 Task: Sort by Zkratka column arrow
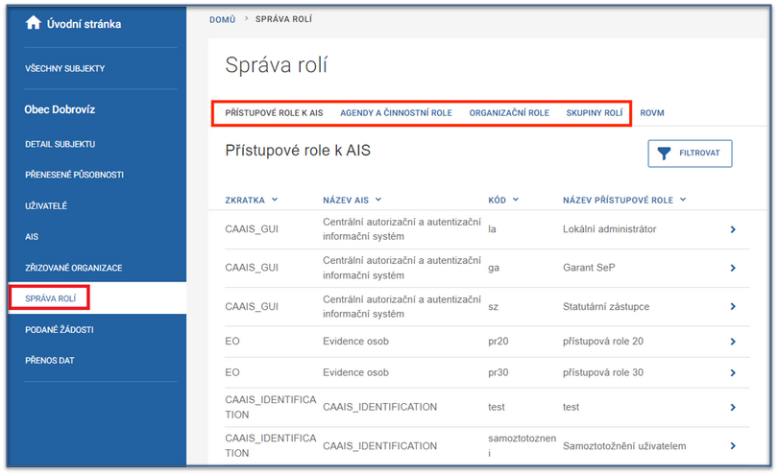(275, 200)
